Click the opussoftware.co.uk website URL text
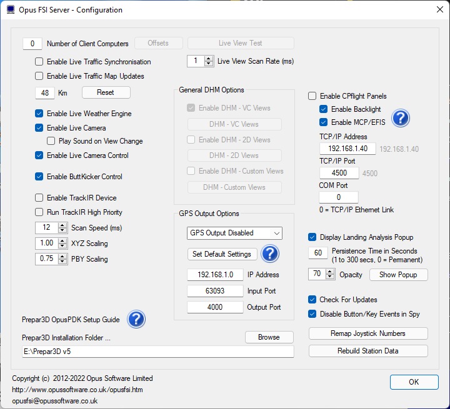 (77, 390)
